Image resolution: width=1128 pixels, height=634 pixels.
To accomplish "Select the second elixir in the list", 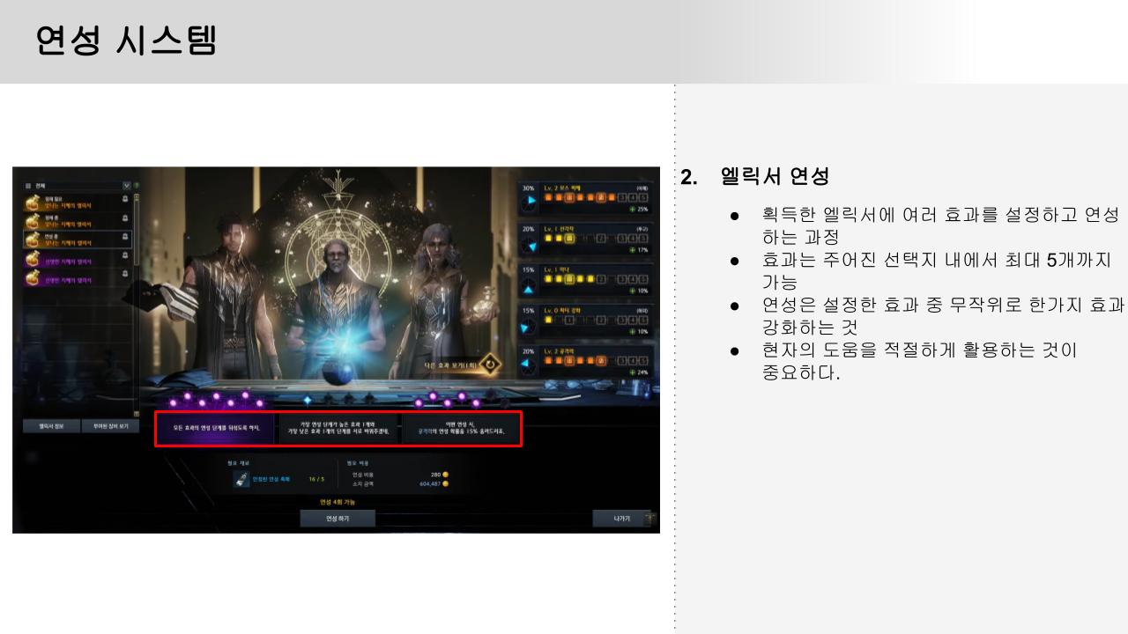I will click(76, 221).
